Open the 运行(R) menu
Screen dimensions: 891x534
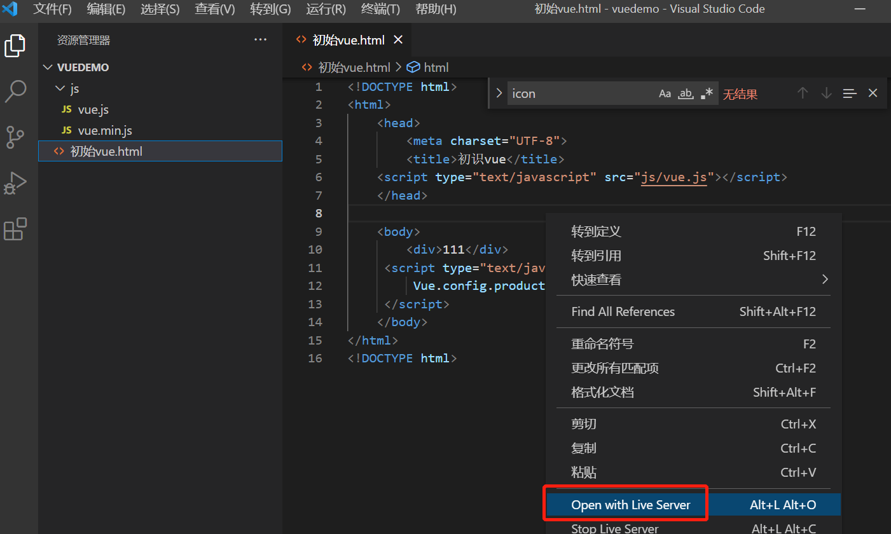tap(326, 9)
